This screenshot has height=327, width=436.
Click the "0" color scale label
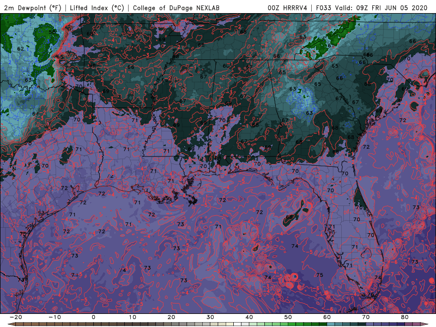93,317
